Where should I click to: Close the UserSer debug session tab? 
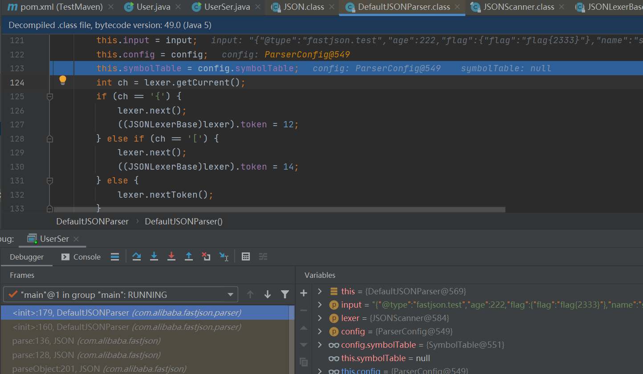pos(77,239)
